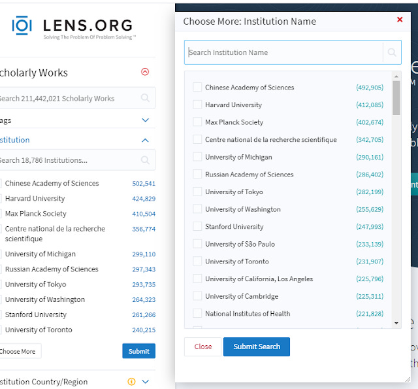Select University of Washington checkbox in dialog
This screenshot has height=389, width=418.
click(197, 209)
